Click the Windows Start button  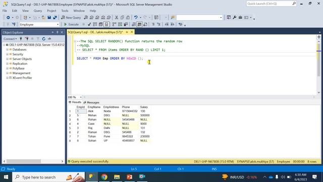point(6,177)
